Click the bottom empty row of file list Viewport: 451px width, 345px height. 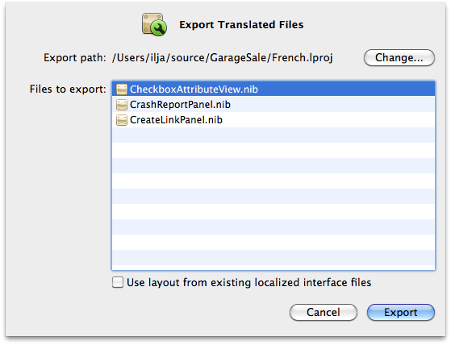274,258
